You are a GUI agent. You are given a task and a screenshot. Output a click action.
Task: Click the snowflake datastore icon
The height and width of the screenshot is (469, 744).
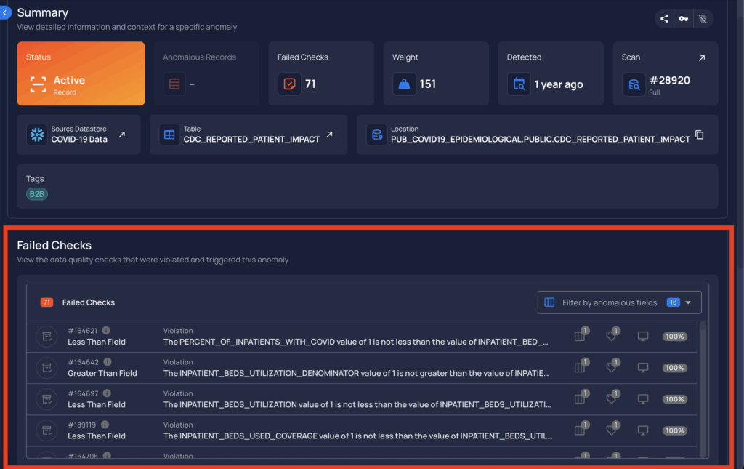tap(37, 135)
